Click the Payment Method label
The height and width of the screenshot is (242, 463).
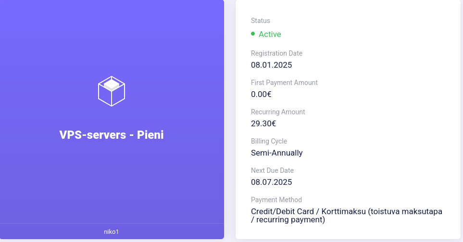click(276, 200)
